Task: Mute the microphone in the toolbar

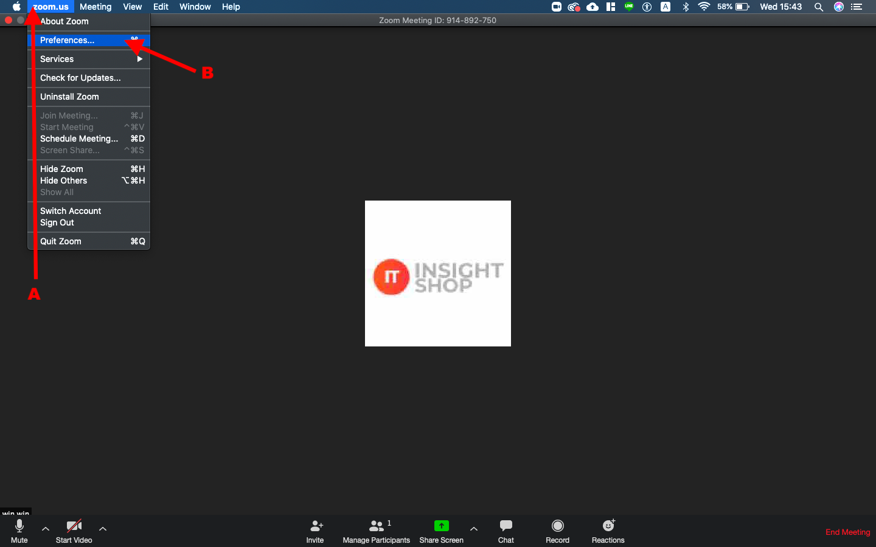Action: point(19,531)
